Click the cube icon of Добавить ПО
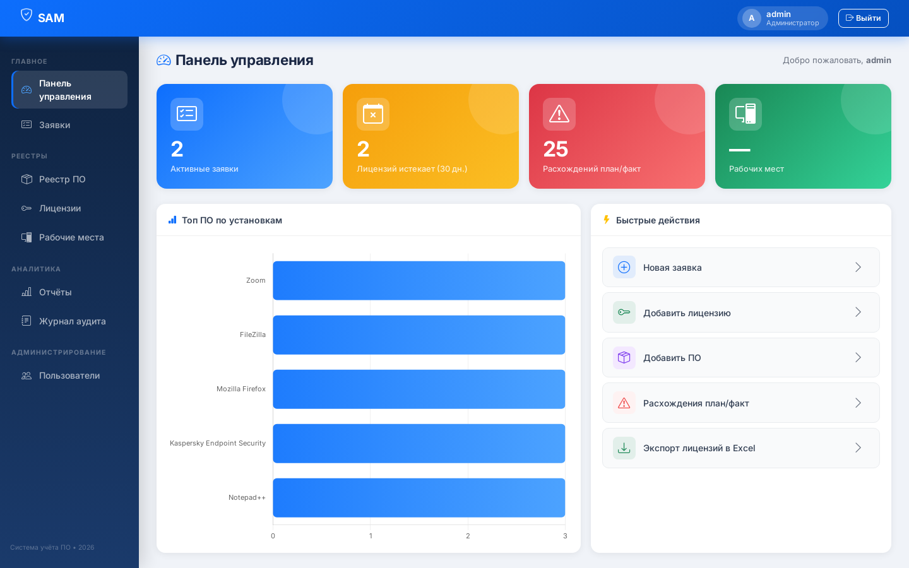Screen dimensions: 909x568 point(624,357)
